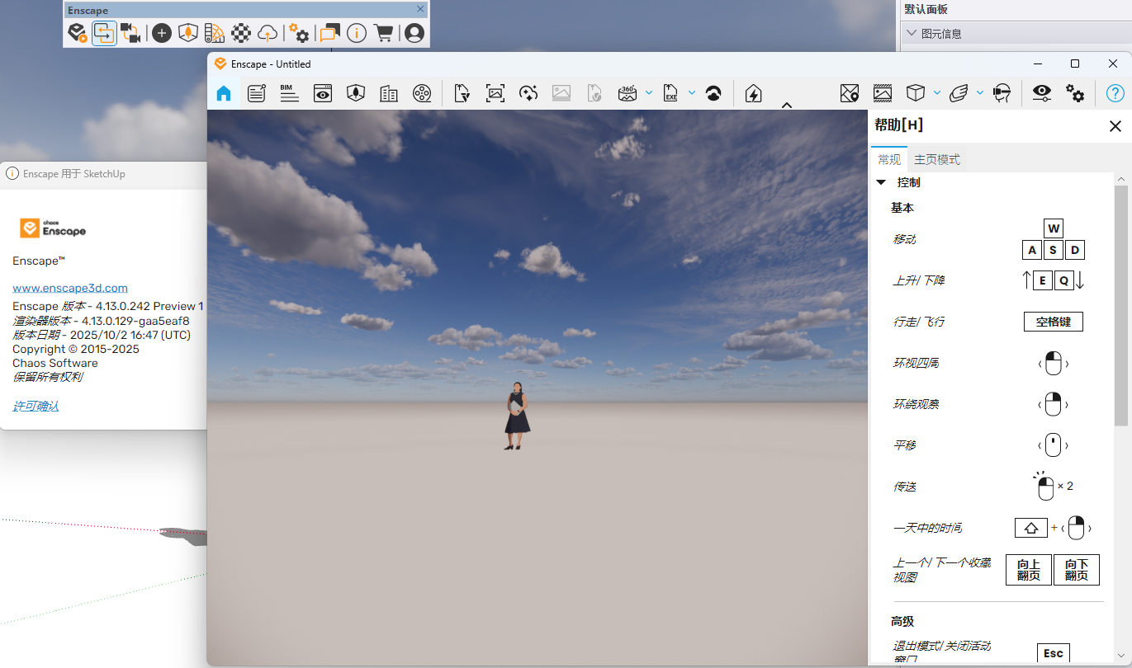This screenshot has height=668, width=1132.
Task: Click the BIM information icon
Action: coord(289,94)
